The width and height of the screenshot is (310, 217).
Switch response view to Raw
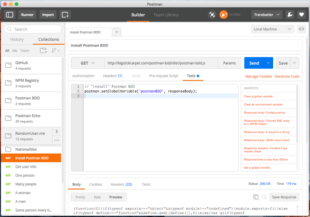(x=97, y=197)
